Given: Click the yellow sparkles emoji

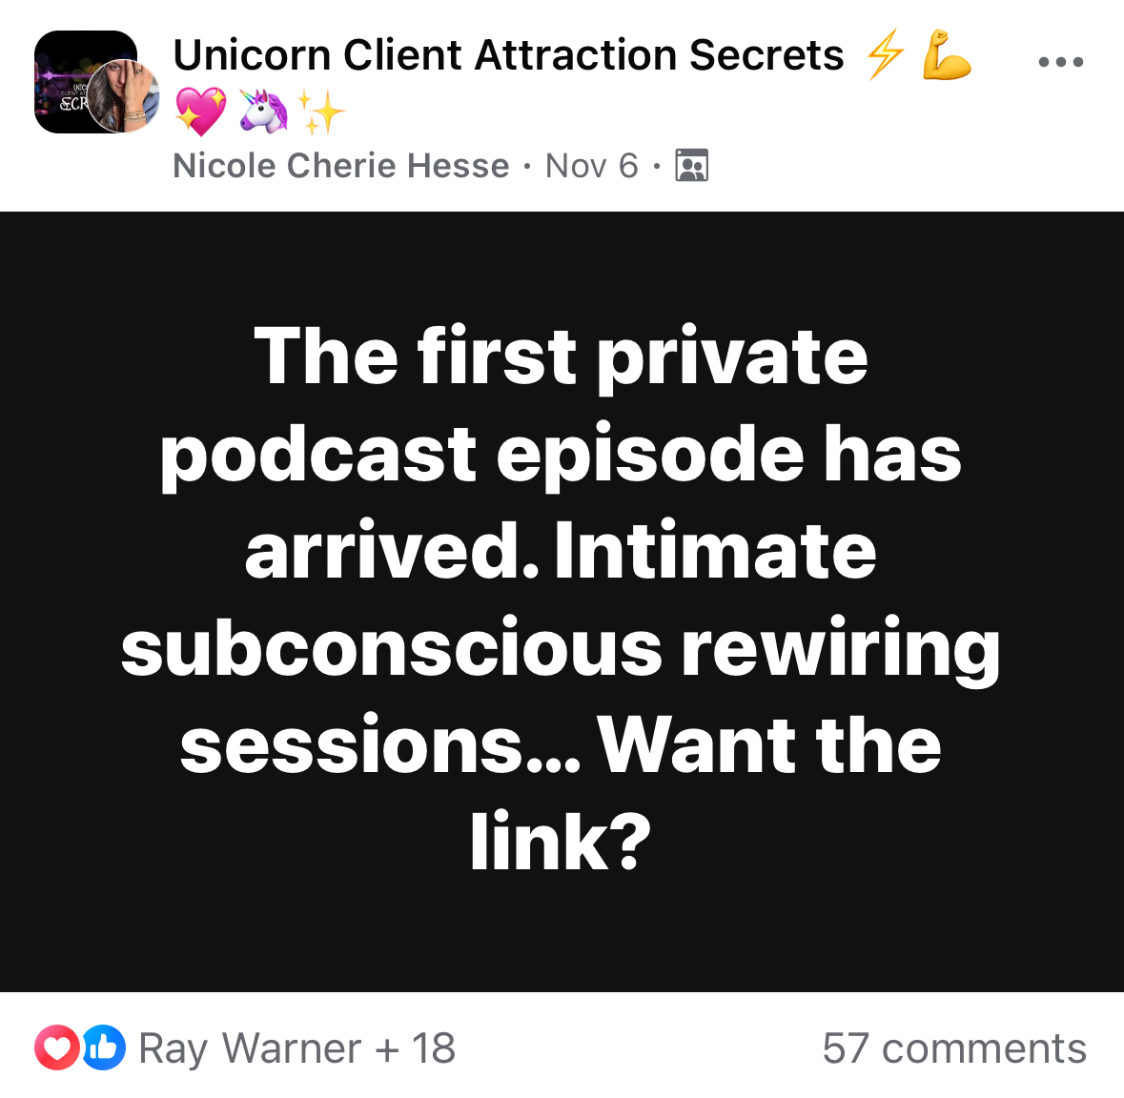Looking at the screenshot, I should 320,112.
